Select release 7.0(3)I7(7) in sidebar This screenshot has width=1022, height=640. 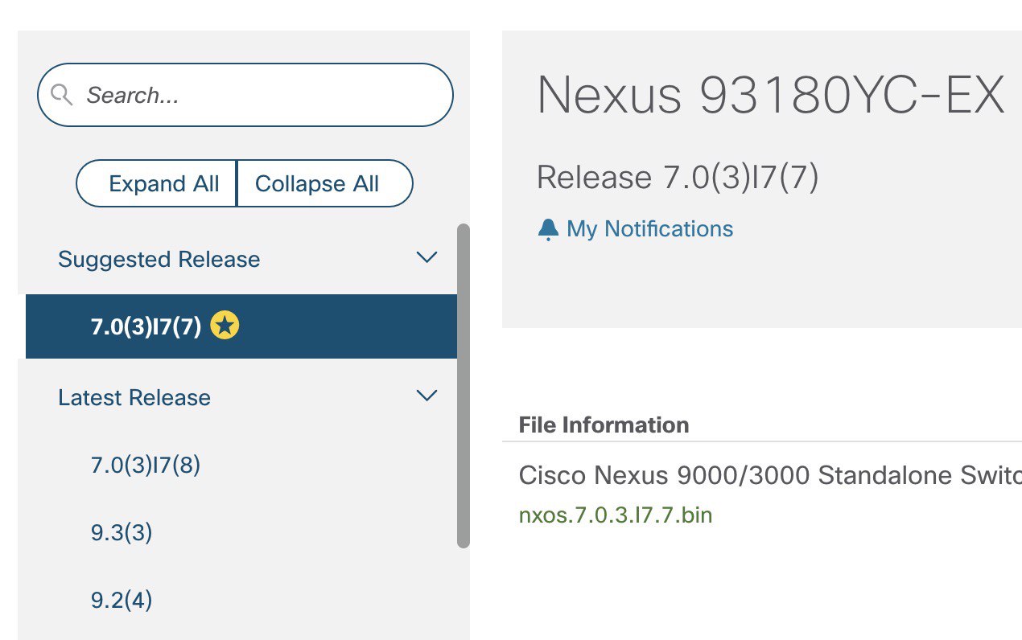pos(241,326)
